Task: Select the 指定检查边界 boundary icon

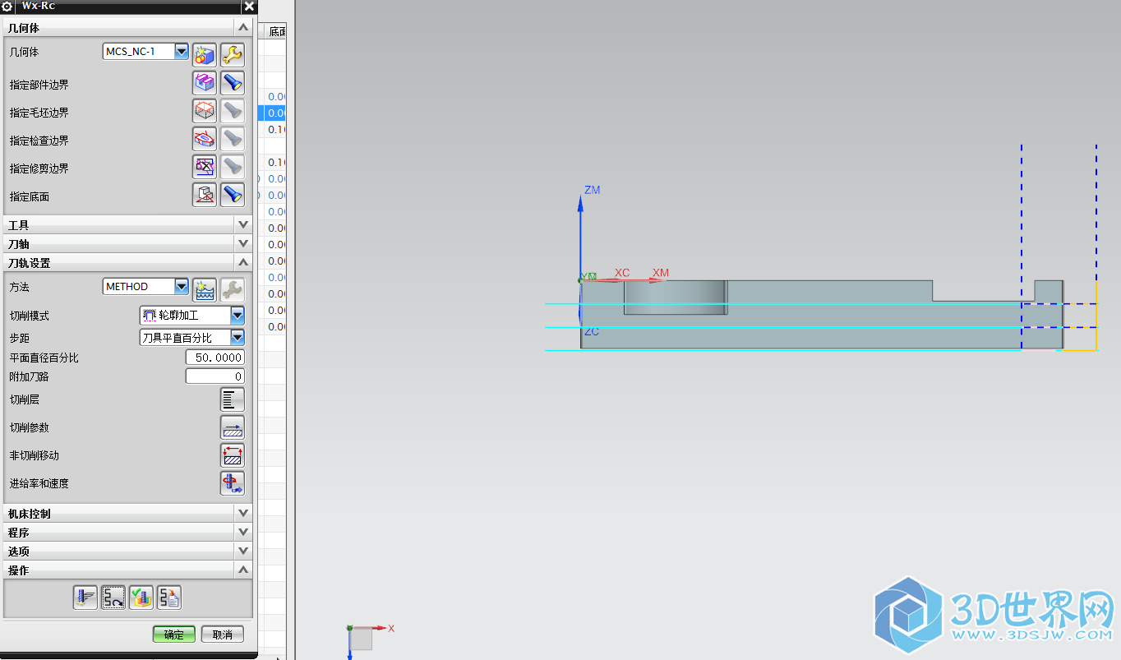Action: pos(204,139)
